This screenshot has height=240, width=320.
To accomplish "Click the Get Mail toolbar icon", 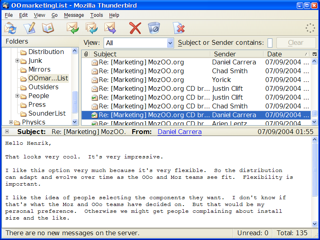I will [x=10, y=28].
